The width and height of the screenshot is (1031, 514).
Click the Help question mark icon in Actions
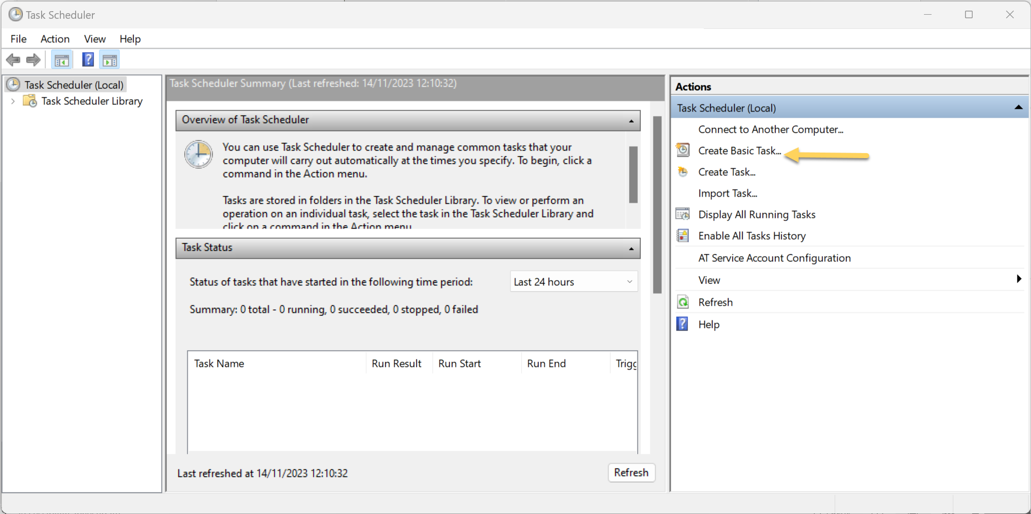pos(682,324)
